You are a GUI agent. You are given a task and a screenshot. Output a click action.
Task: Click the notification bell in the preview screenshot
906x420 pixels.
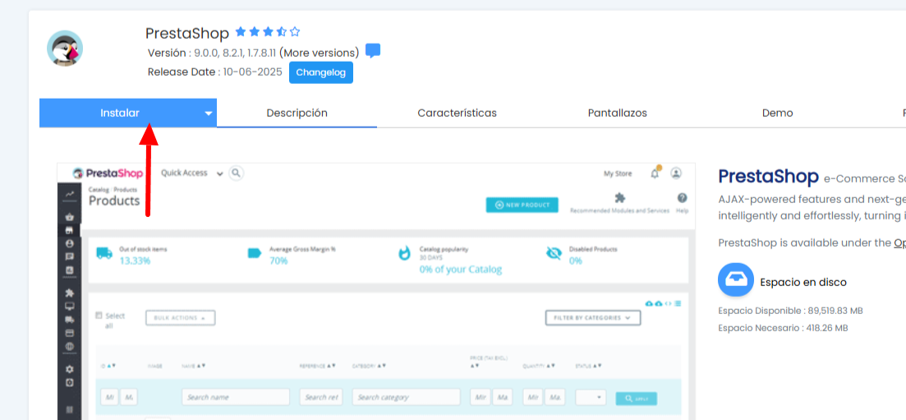click(x=655, y=173)
